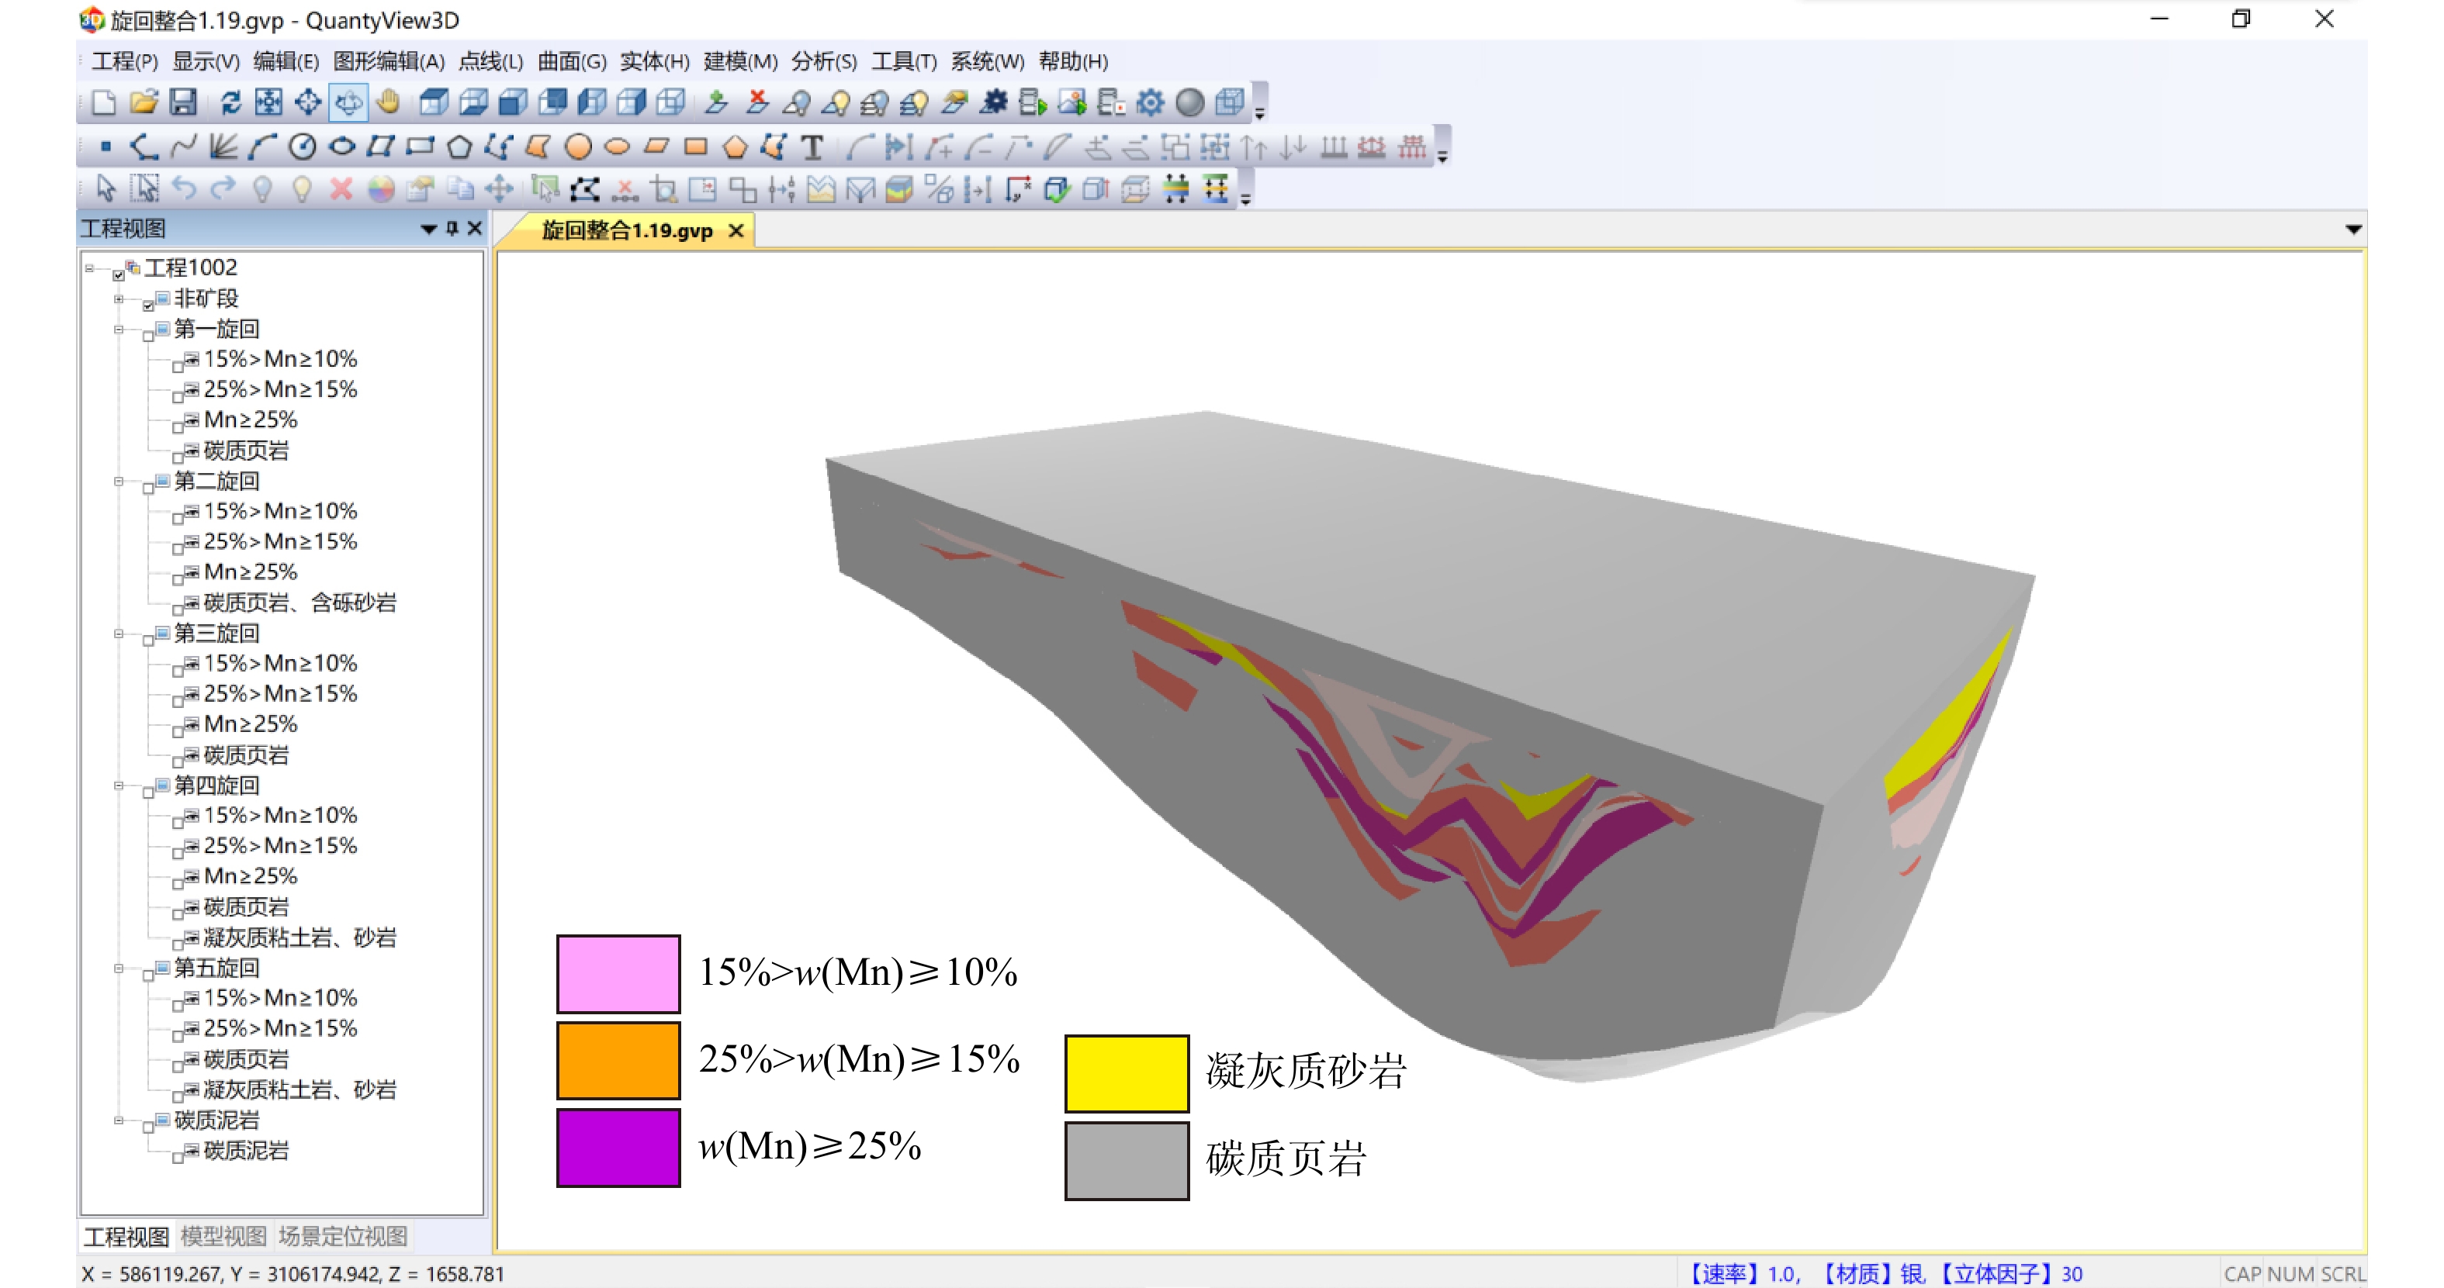
Task: Click the settings gear toolbar icon
Action: point(1150,102)
